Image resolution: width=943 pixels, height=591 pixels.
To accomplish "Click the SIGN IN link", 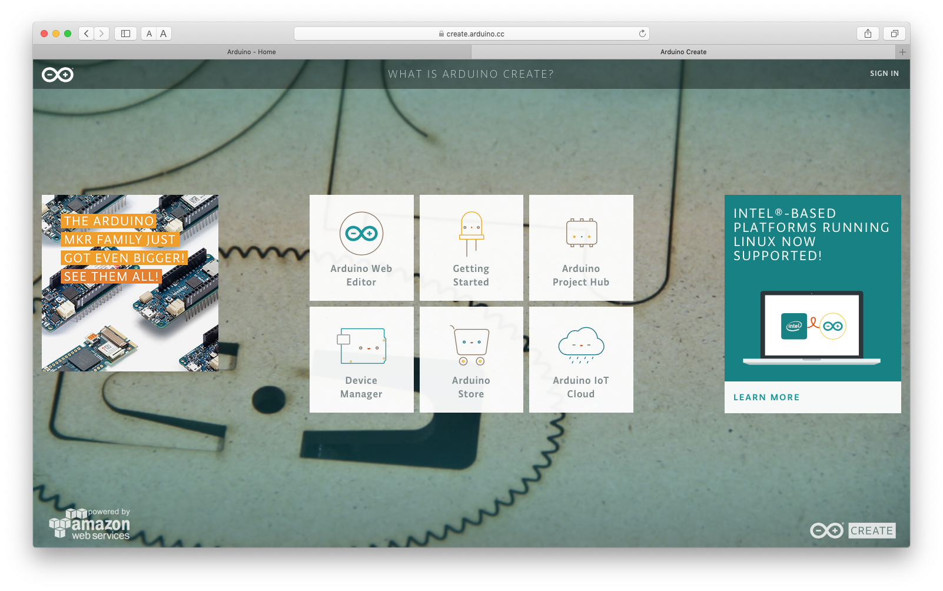I will (884, 74).
